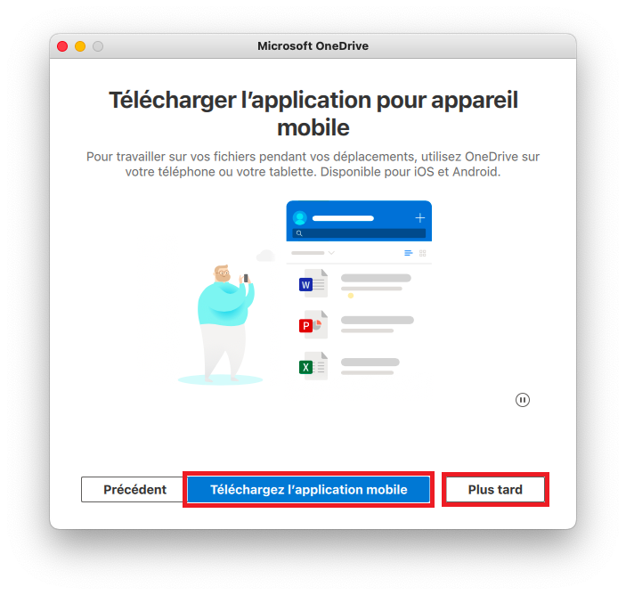This screenshot has width=626, height=595.
Task: Click the plus icon in blue header
Action: (419, 218)
